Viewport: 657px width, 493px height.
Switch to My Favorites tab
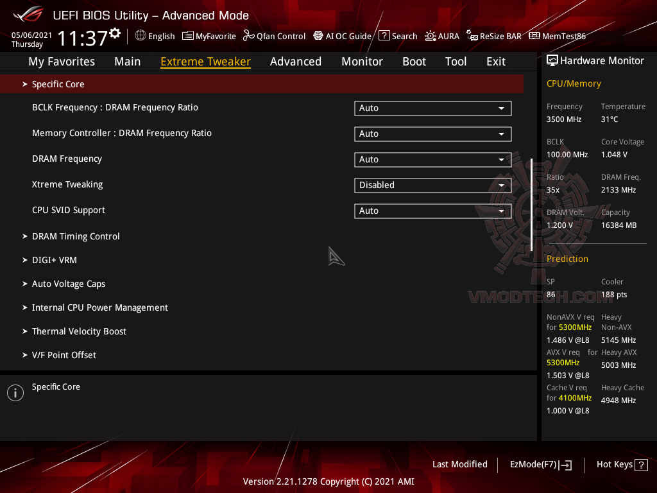(x=62, y=62)
